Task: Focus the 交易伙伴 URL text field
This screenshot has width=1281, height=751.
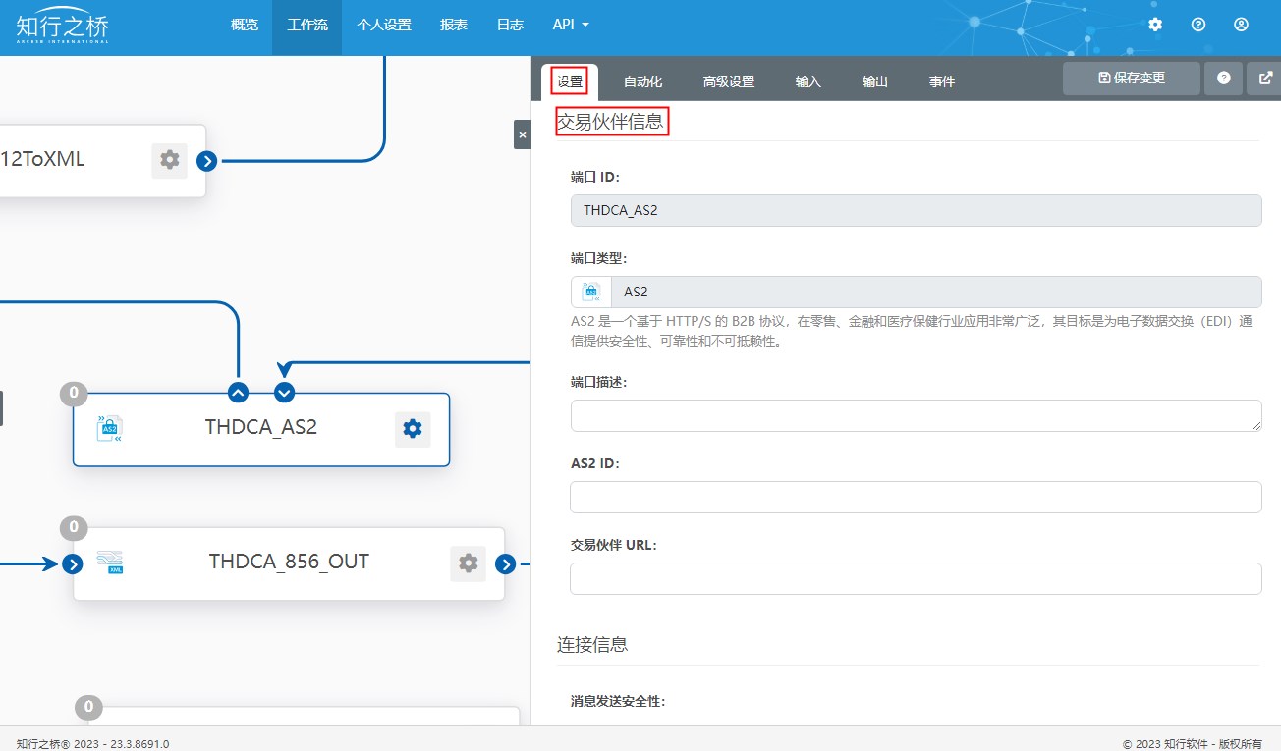Action: click(916, 579)
